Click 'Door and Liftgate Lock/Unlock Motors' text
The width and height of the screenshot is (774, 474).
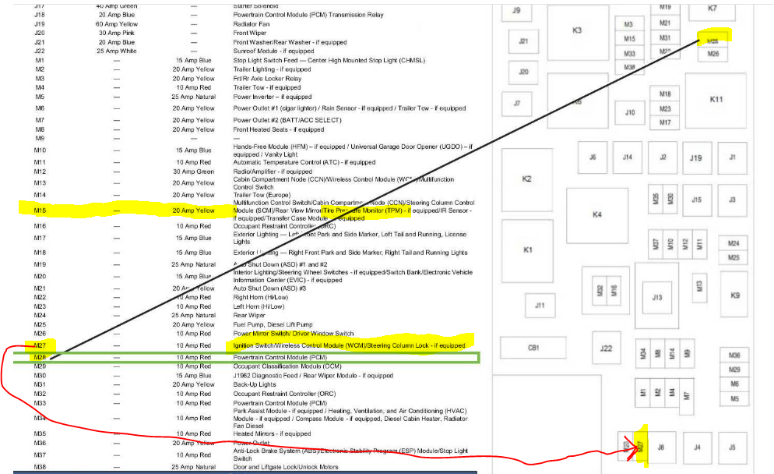point(286,466)
